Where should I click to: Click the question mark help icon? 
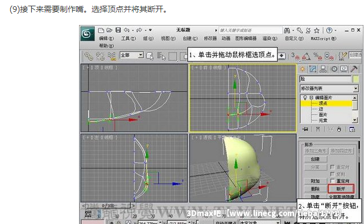(329, 30)
